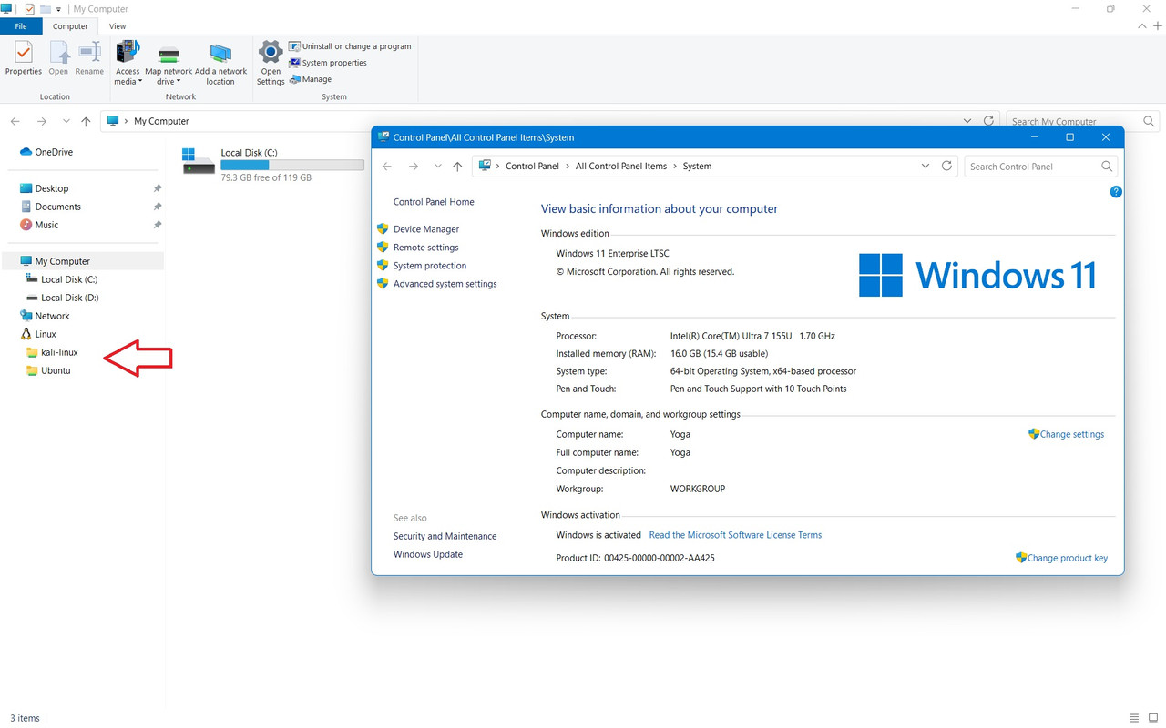Screen dimensions: 1166x728
Task: Refresh the Control Panel System page
Action: (x=946, y=167)
